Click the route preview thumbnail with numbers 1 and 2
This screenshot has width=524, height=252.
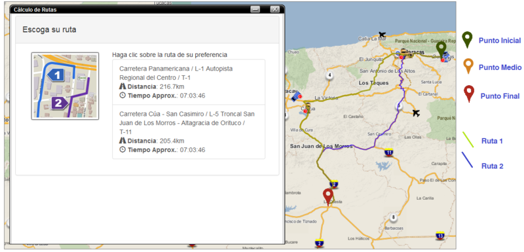tap(65, 86)
